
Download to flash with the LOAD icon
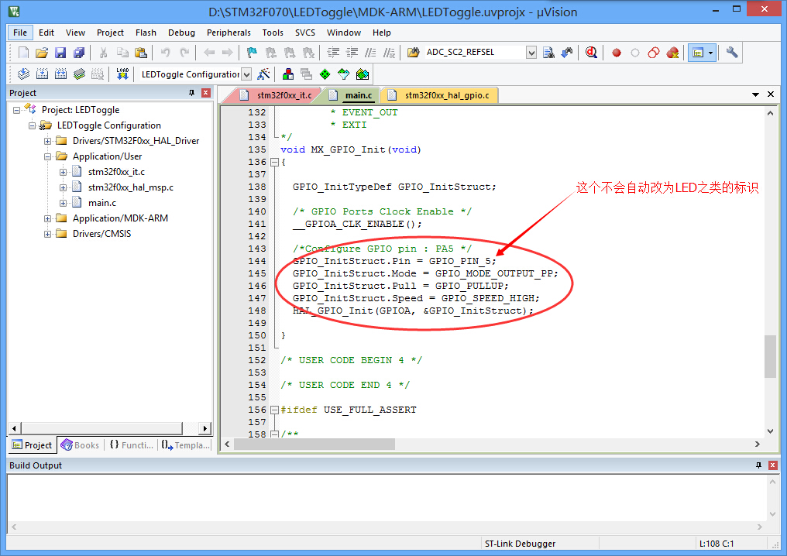122,75
